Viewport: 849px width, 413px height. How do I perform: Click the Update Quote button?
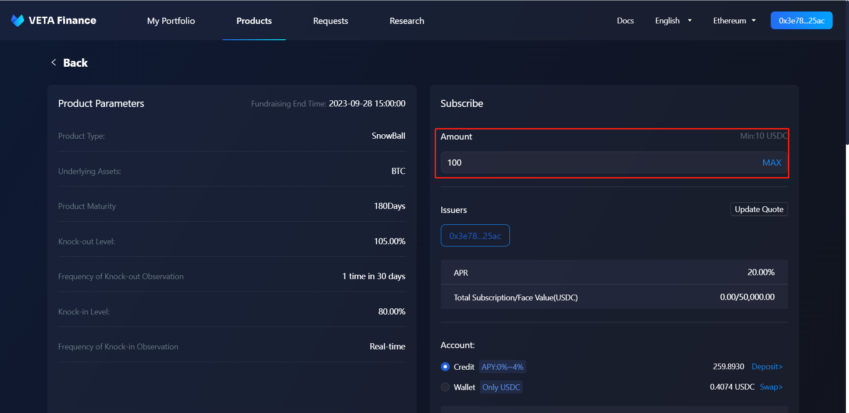click(759, 209)
